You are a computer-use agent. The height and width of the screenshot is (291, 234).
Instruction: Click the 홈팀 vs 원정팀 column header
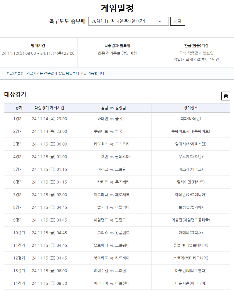[x=112, y=108]
